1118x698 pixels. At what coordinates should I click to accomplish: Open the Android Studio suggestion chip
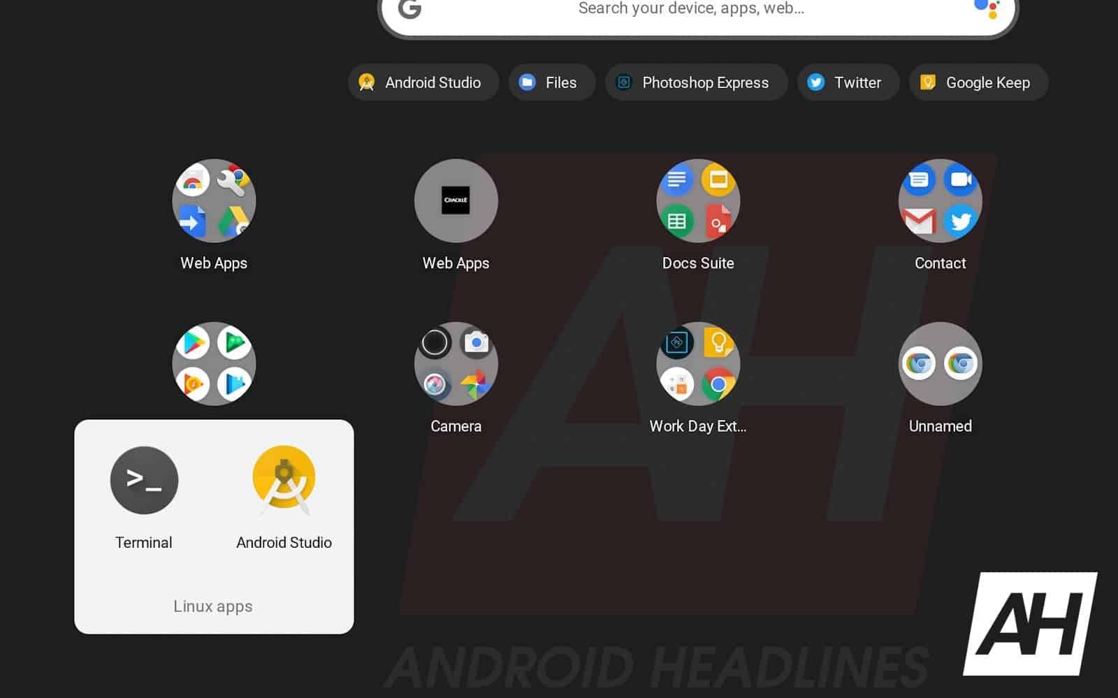click(x=423, y=82)
